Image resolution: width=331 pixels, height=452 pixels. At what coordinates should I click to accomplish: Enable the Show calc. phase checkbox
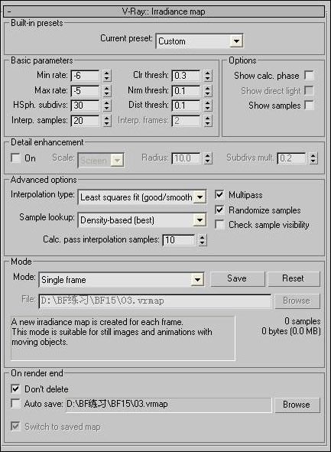(x=309, y=76)
